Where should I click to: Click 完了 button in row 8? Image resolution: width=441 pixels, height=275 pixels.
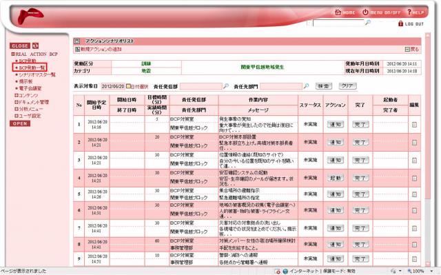click(x=360, y=245)
